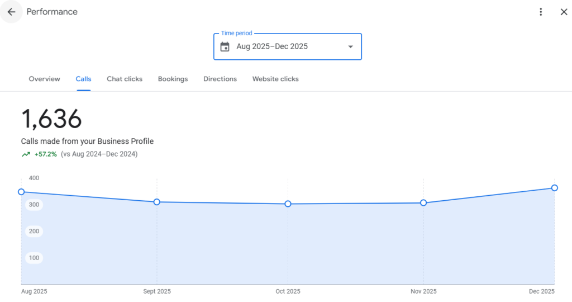Switch to the Overview tab
This screenshot has height=302, width=572.
pyautogui.click(x=44, y=79)
